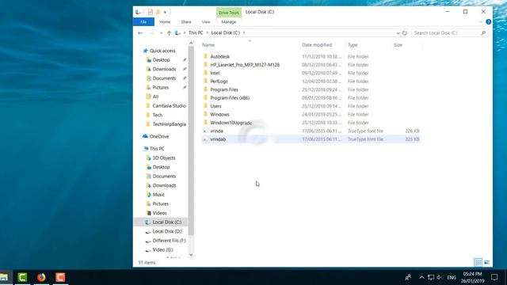
Task: Open the Action Center notifications icon
Action: click(494, 277)
